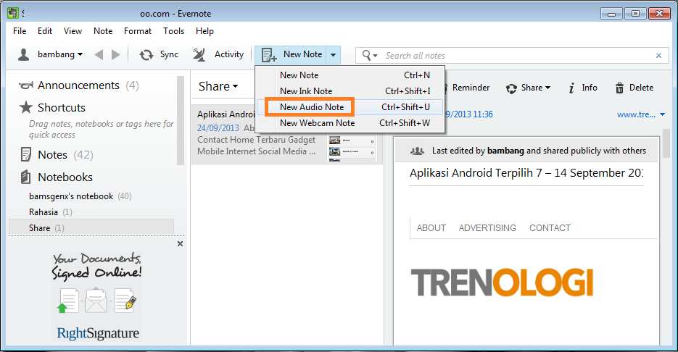Open the Format menu
The width and height of the screenshot is (678, 352).
[138, 31]
